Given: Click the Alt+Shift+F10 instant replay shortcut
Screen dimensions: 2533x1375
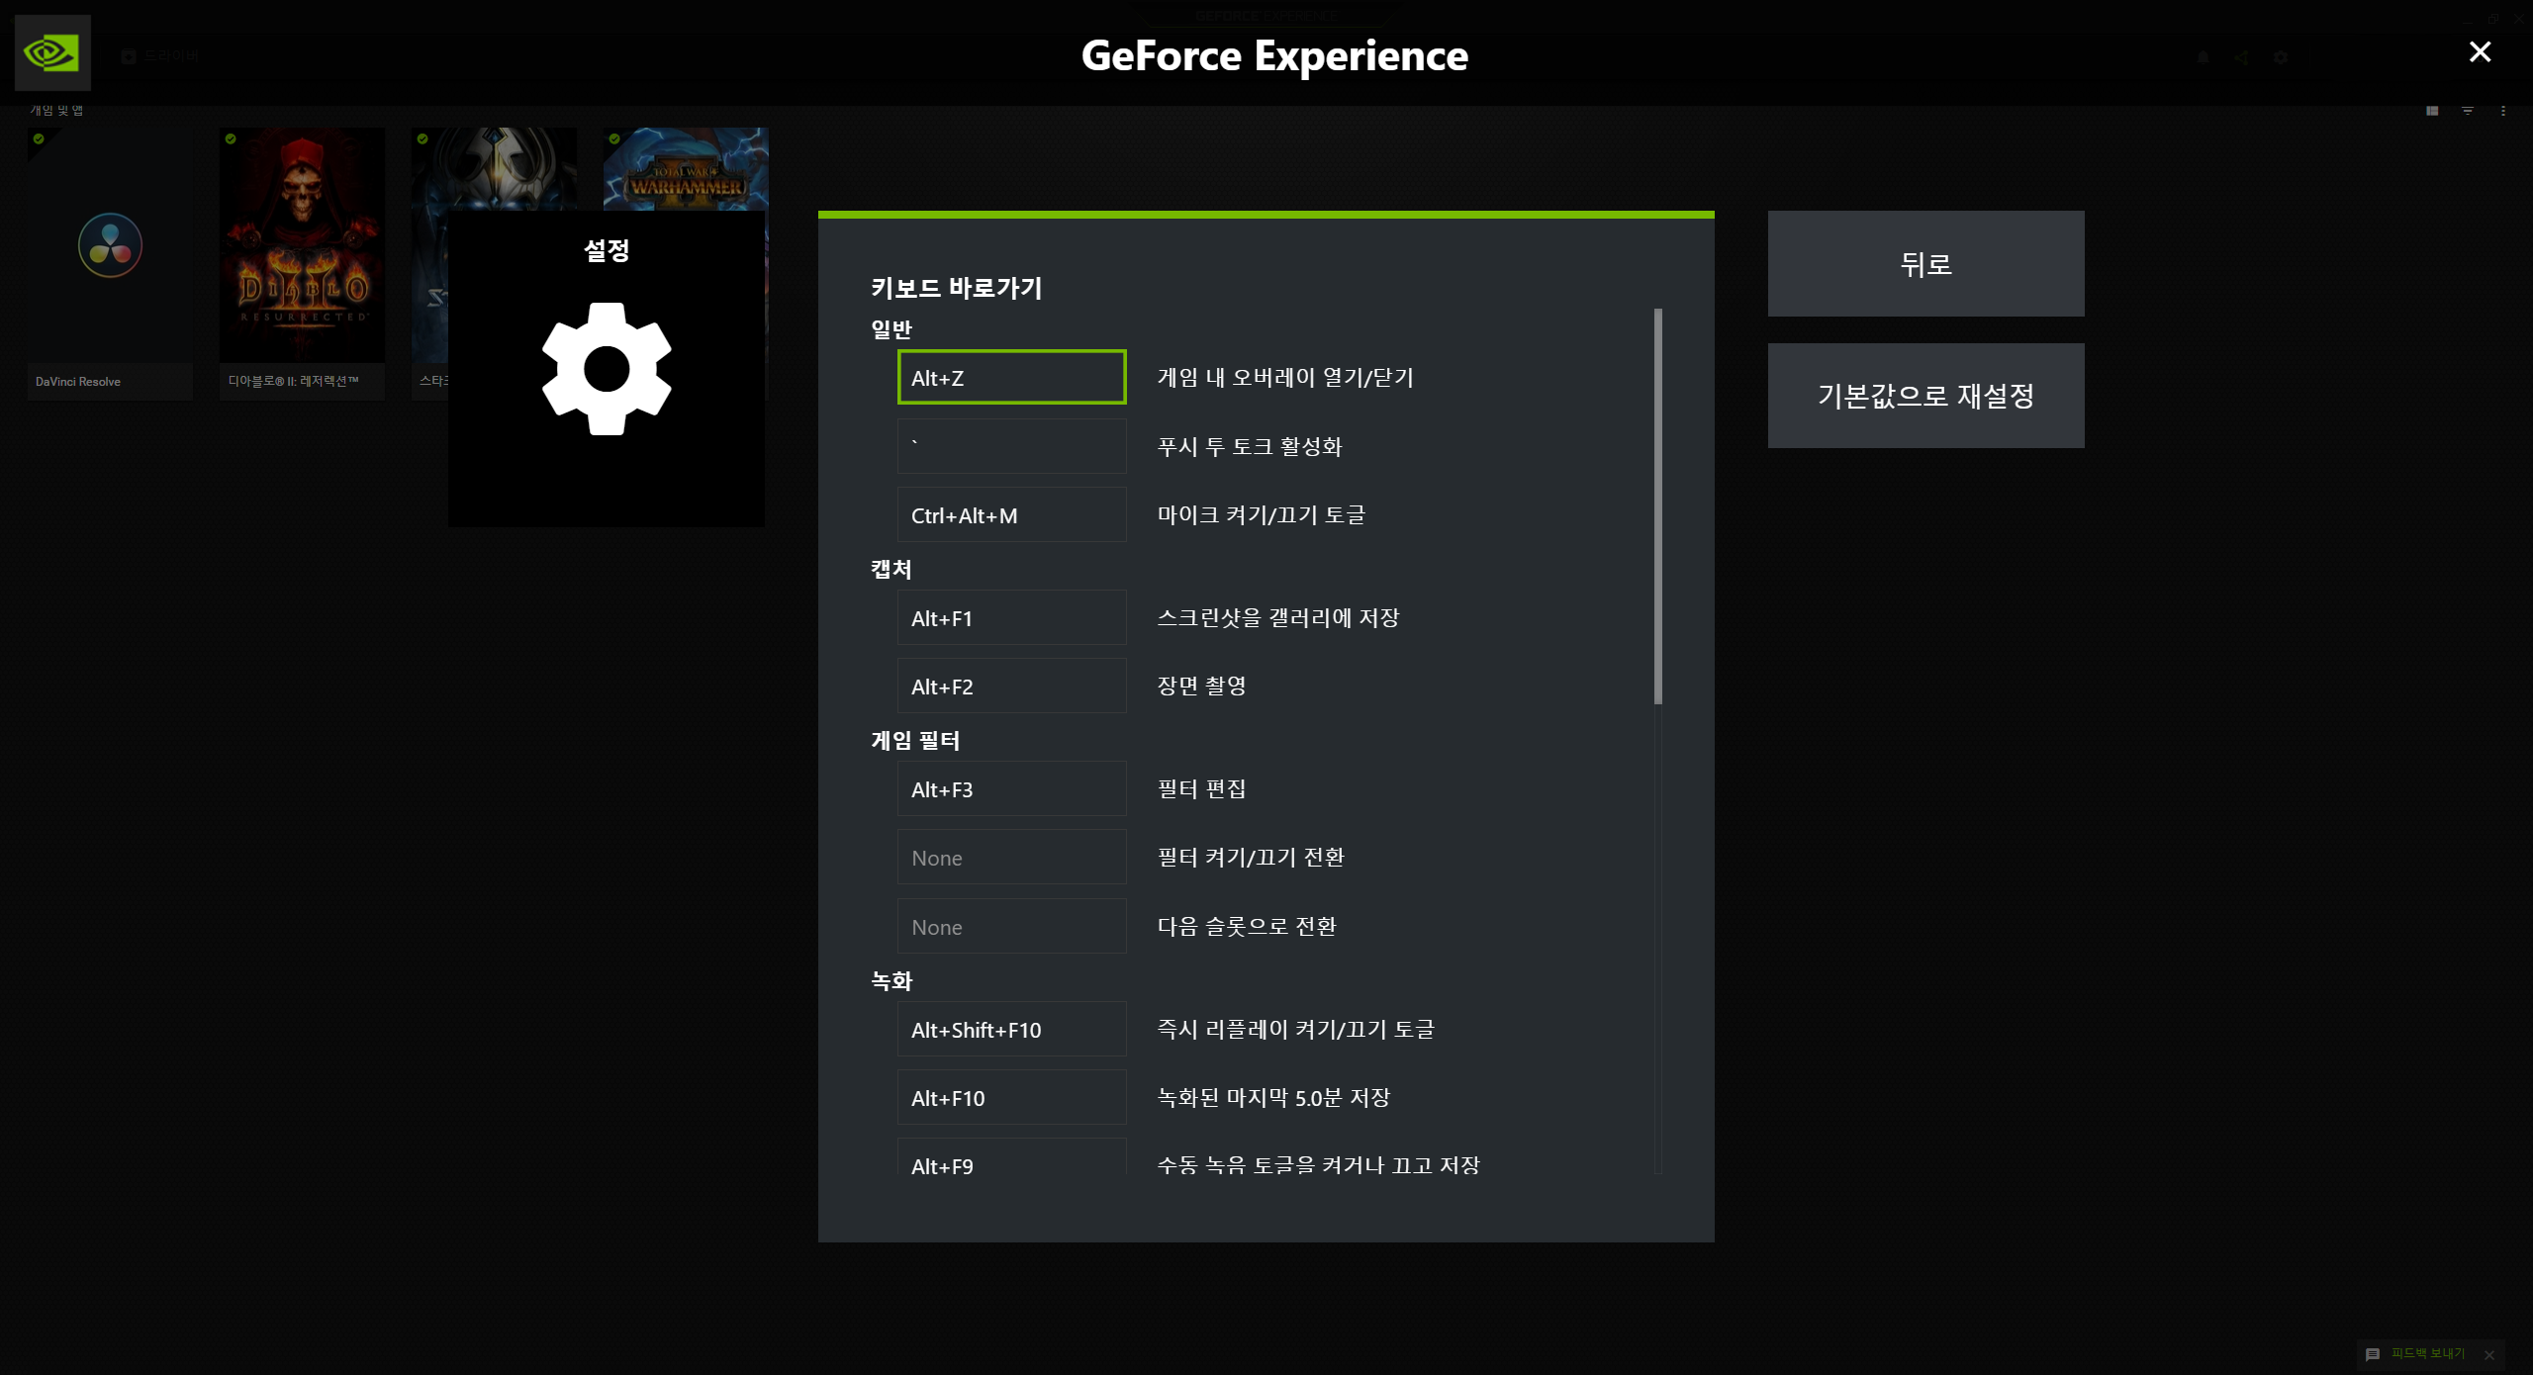Looking at the screenshot, I should [x=1010, y=1030].
